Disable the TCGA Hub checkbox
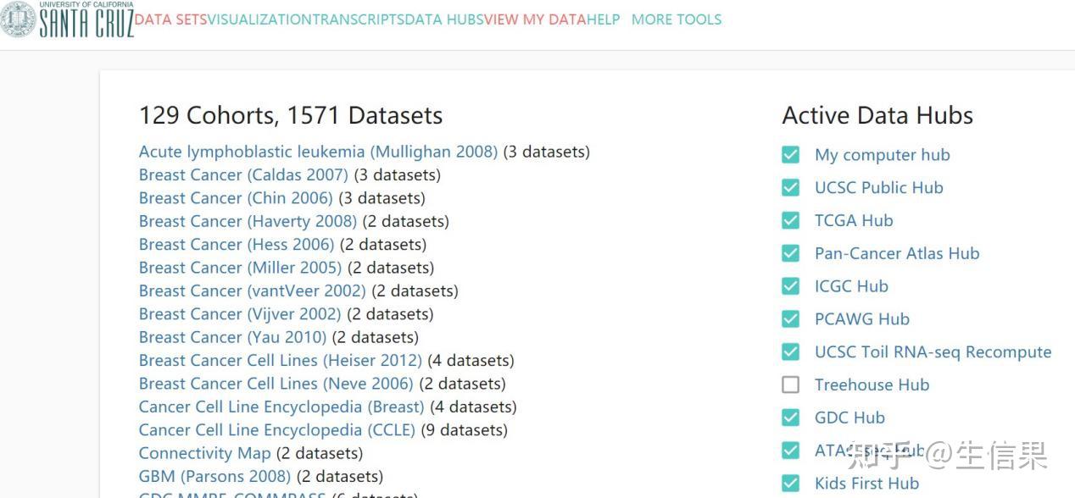Image resolution: width=1075 pixels, height=498 pixels. tap(790, 220)
